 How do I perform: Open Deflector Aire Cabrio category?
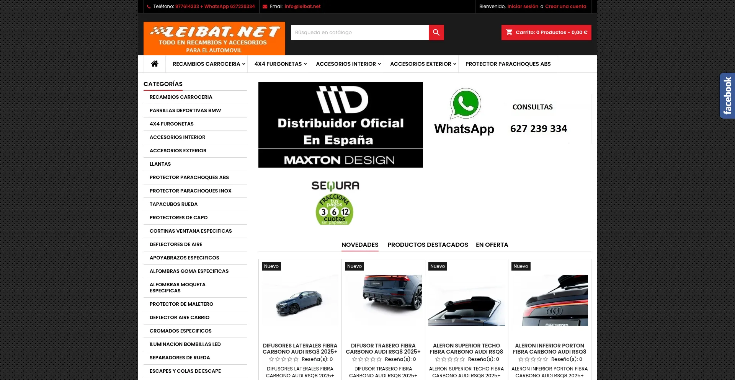pos(180,318)
